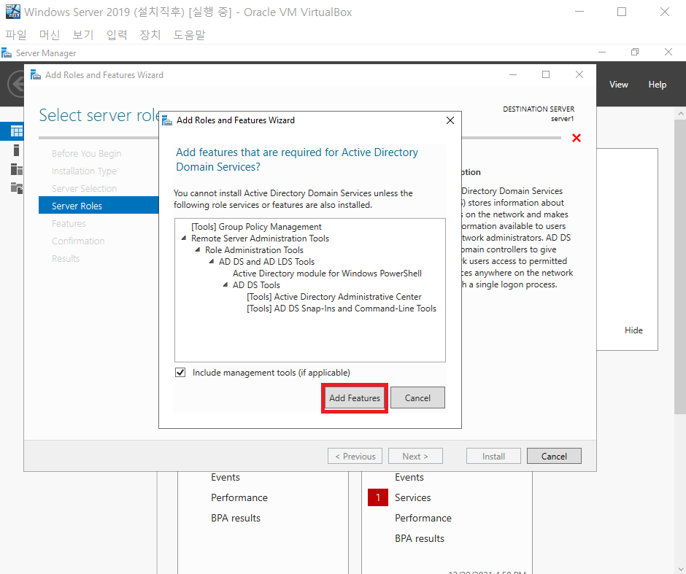Select Confirmation wizard step
Image resolution: width=686 pixels, height=574 pixels.
(x=78, y=241)
